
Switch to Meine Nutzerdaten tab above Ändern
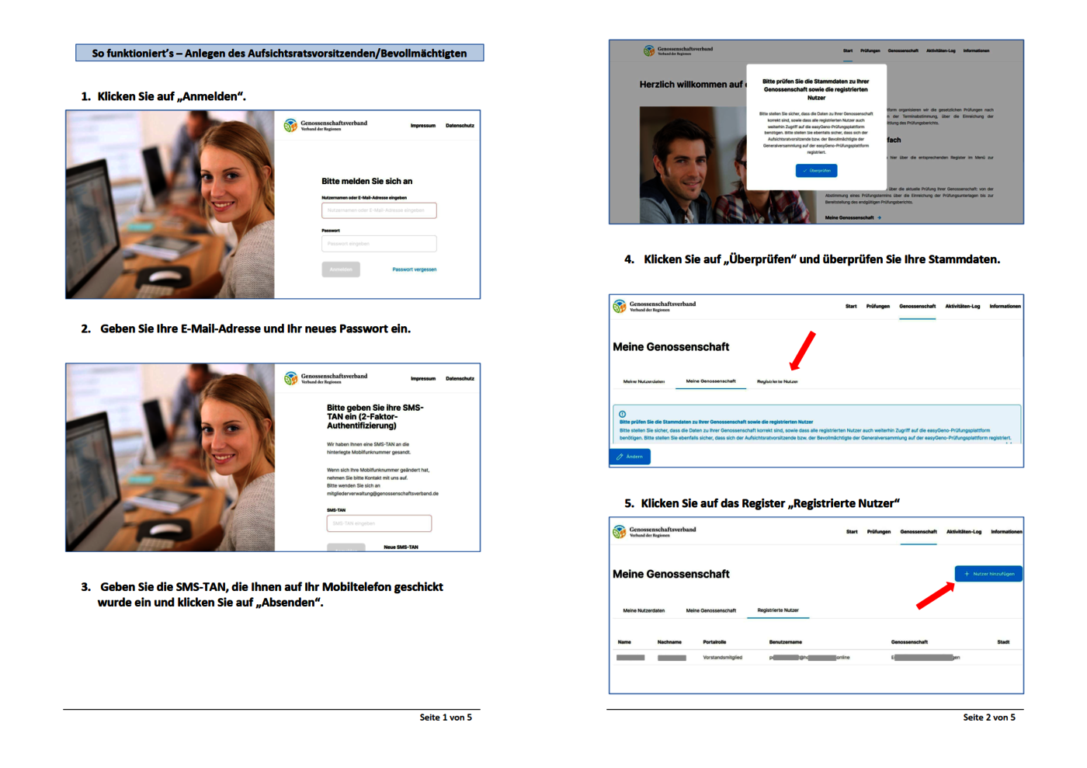click(x=644, y=381)
